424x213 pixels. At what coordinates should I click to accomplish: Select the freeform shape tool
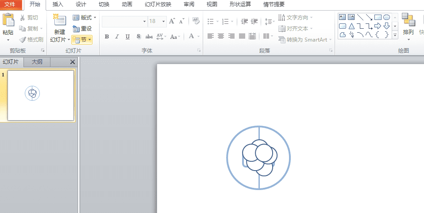pyautogui.click(x=343, y=34)
